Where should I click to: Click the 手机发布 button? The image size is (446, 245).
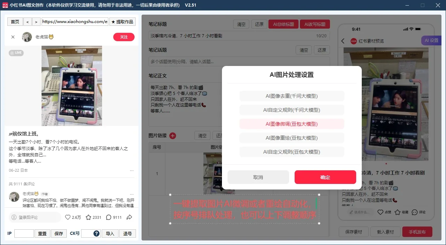tap(417, 232)
